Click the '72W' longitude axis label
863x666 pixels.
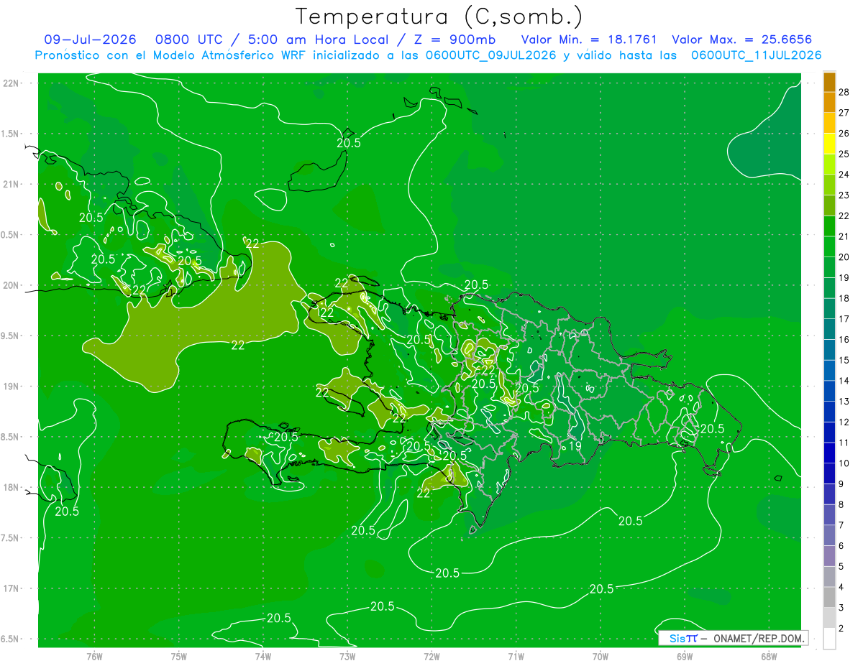[x=431, y=656]
